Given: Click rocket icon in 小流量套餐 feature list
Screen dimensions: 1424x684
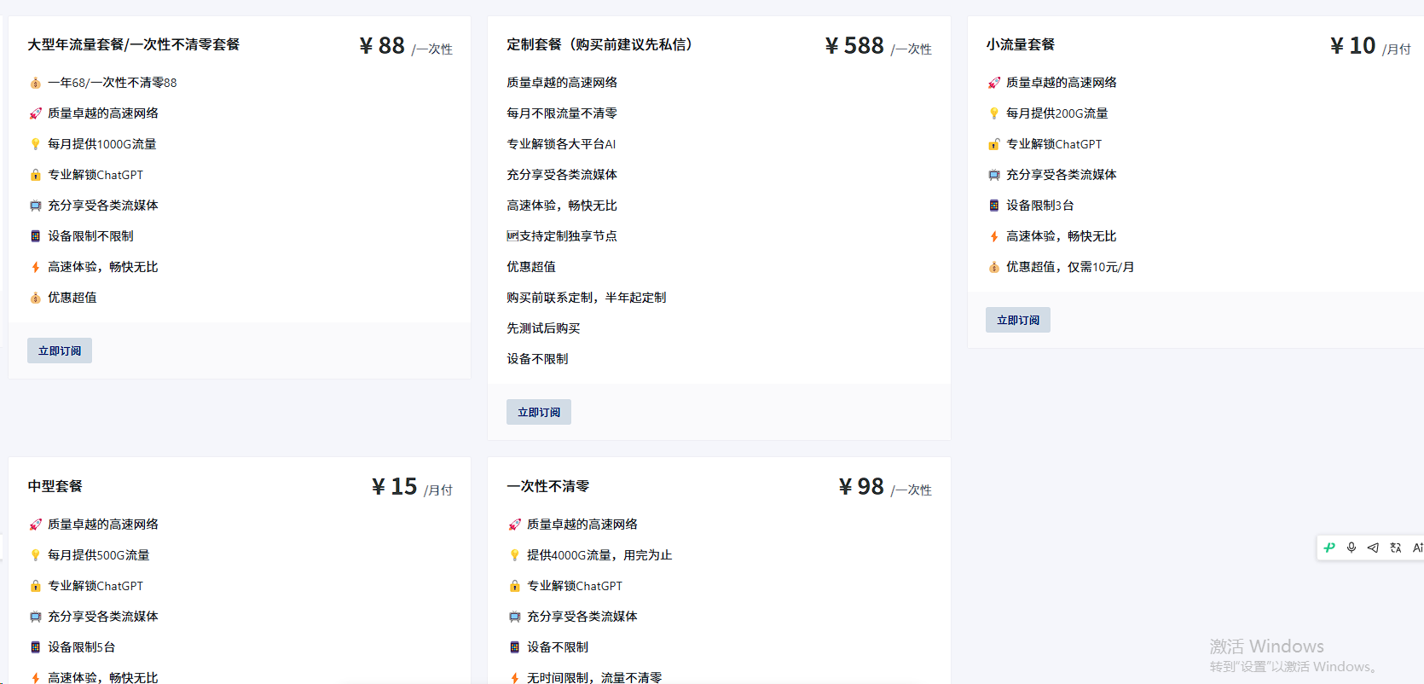Looking at the screenshot, I should click(993, 83).
